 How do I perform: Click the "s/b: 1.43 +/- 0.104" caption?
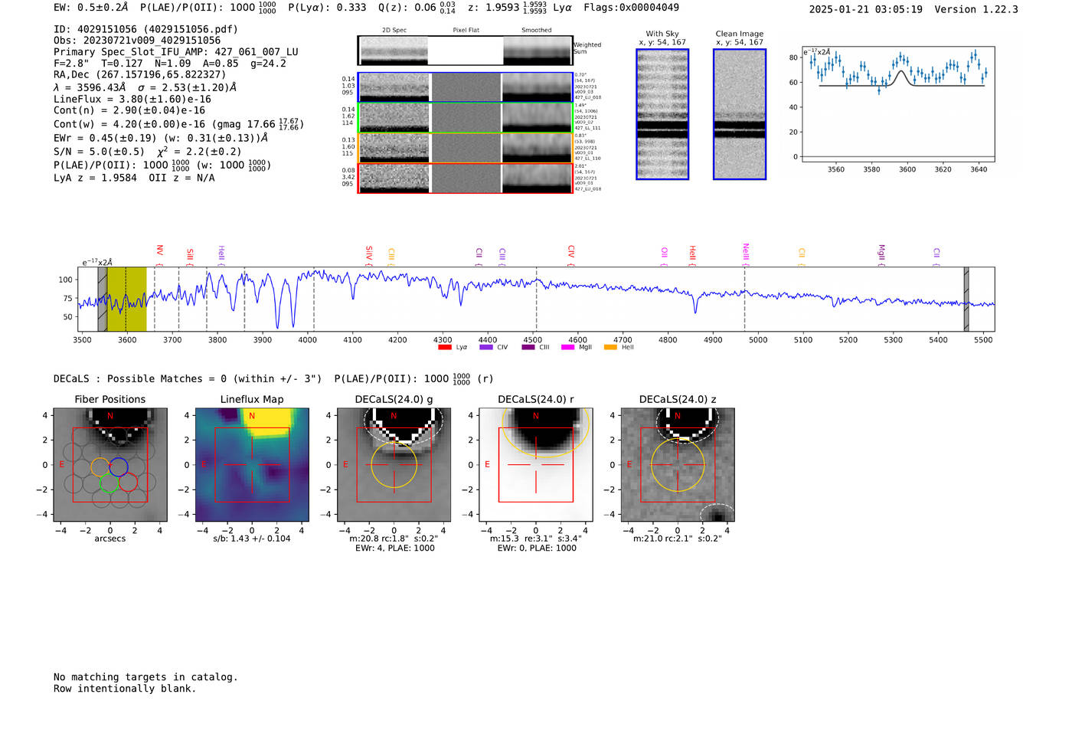pyautogui.click(x=252, y=538)
